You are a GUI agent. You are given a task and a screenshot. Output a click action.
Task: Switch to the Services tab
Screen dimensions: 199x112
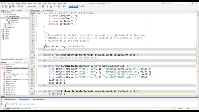[x=19, y=10]
